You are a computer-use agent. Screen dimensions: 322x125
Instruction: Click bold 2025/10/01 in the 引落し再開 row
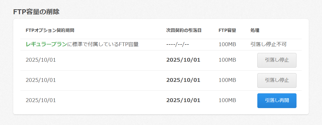point(183,100)
